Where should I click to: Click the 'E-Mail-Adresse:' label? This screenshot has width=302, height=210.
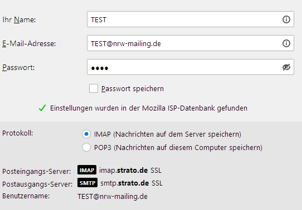(x=29, y=43)
